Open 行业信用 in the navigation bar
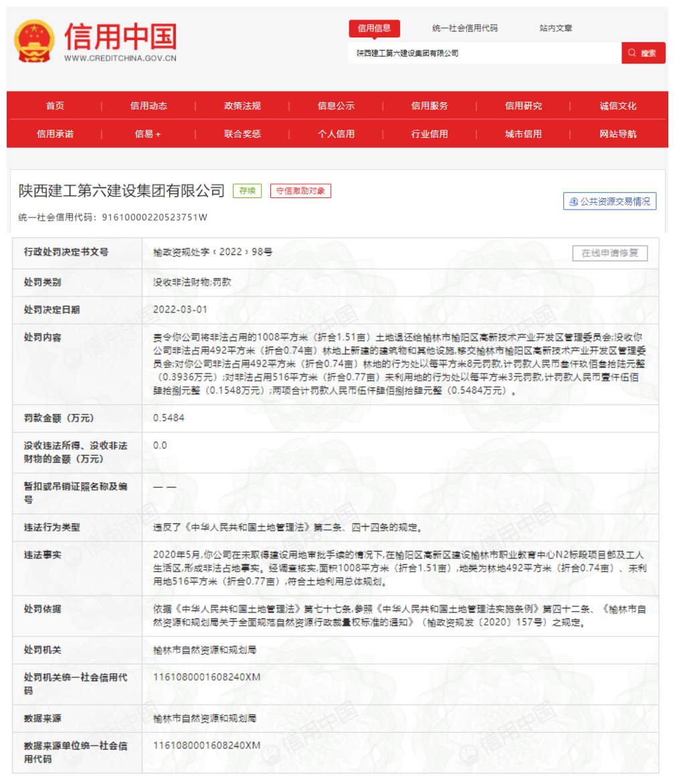This screenshot has width=675, height=783. click(429, 134)
